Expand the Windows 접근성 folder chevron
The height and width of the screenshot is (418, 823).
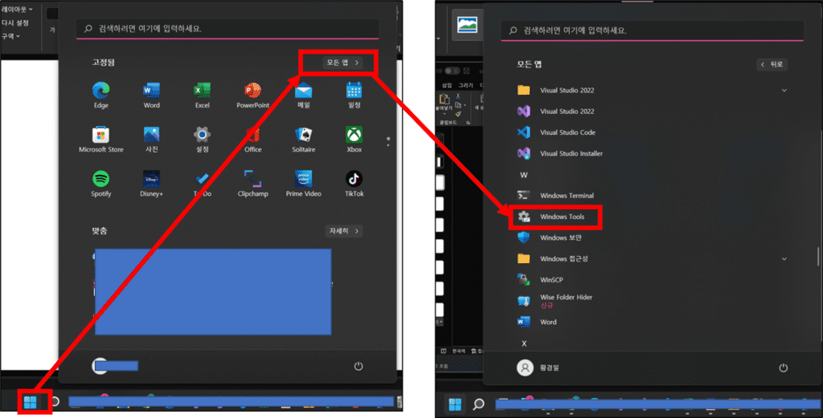tap(784, 259)
